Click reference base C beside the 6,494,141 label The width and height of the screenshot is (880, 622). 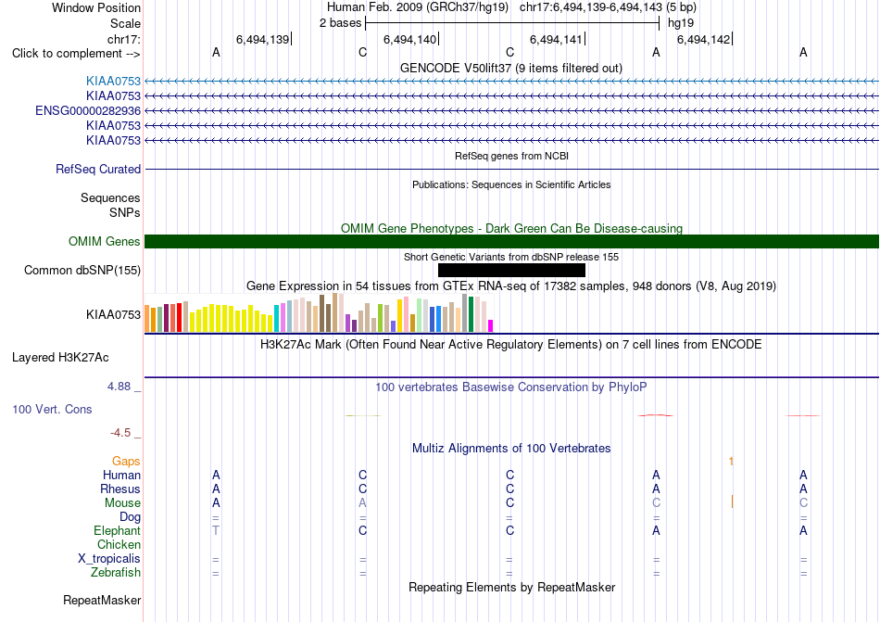point(509,52)
